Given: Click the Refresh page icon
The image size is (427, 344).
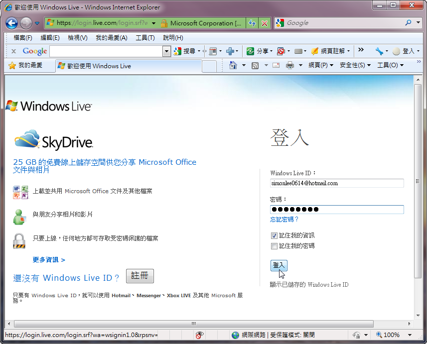Looking at the screenshot, I should click(x=252, y=23).
